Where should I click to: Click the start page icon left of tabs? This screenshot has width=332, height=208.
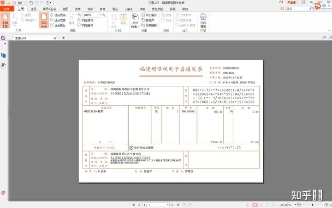pos(3,38)
